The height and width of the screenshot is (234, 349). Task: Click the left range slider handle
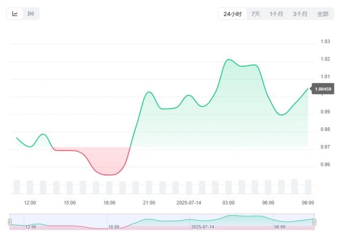(x=10, y=222)
